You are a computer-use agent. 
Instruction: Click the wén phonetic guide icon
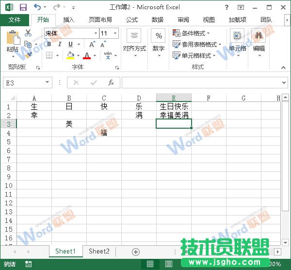[108, 55]
